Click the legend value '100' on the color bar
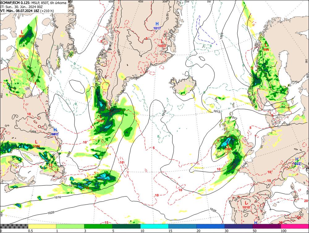The height and width of the screenshot is (233, 309). [x=283, y=231]
